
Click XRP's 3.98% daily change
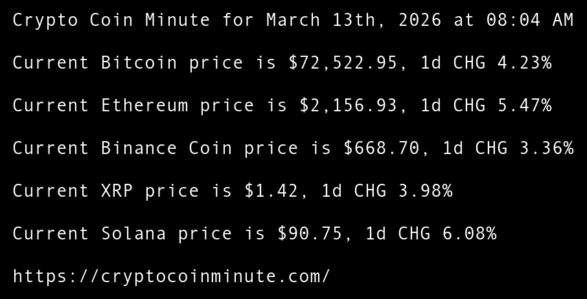pyautogui.click(x=425, y=191)
